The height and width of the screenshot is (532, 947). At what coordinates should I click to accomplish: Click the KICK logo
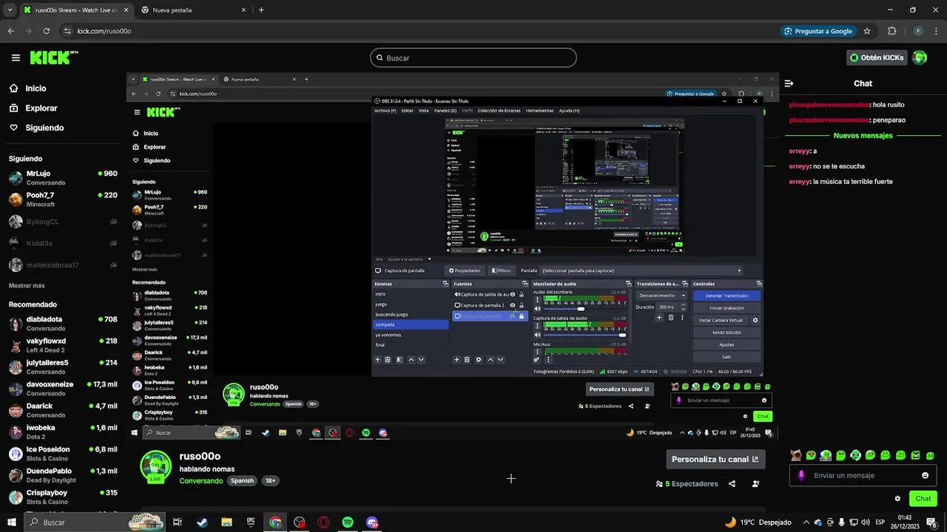point(53,58)
